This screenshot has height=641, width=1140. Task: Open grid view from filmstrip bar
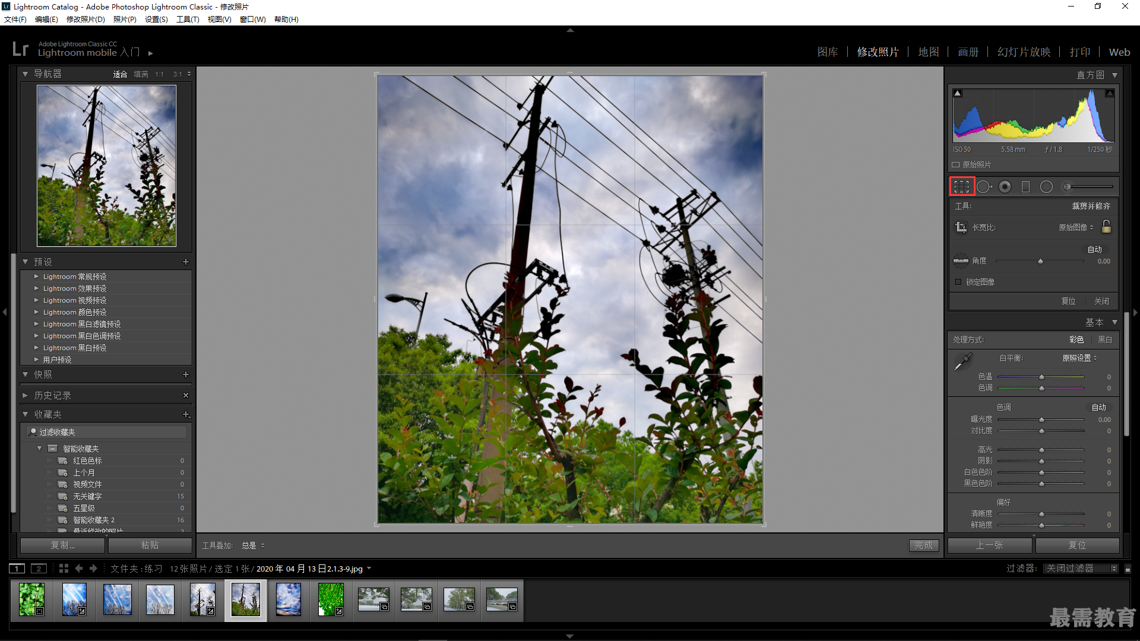[64, 569]
